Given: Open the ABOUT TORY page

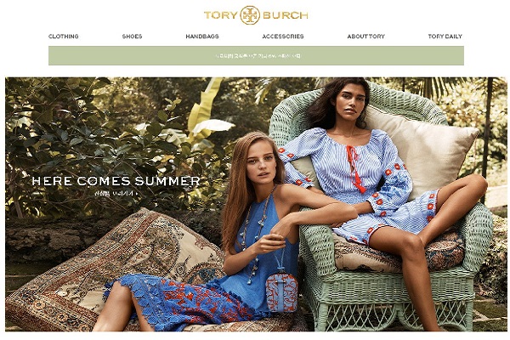Looking at the screenshot, I should [x=365, y=37].
